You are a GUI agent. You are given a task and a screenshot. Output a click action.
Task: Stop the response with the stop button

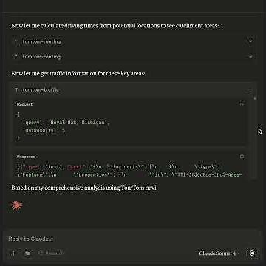click(252, 253)
